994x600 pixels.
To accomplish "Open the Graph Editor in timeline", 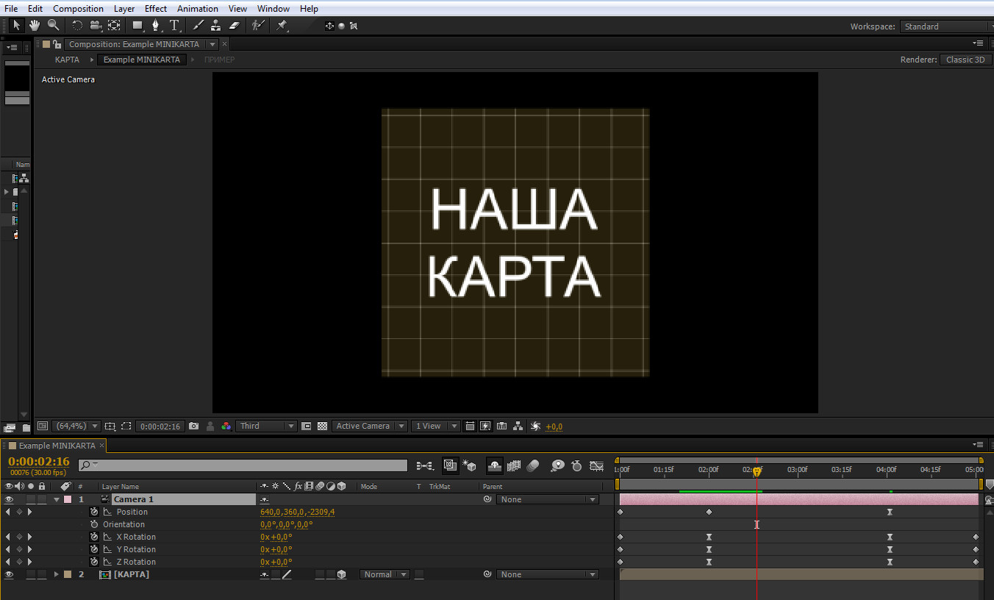I will 596,466.
